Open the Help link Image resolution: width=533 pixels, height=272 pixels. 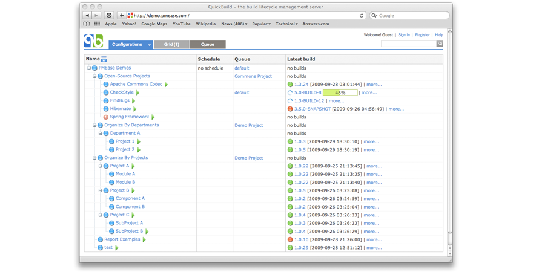[x=439, y=35]
